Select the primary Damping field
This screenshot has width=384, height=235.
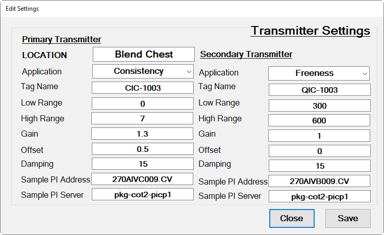tap(143, 164)
